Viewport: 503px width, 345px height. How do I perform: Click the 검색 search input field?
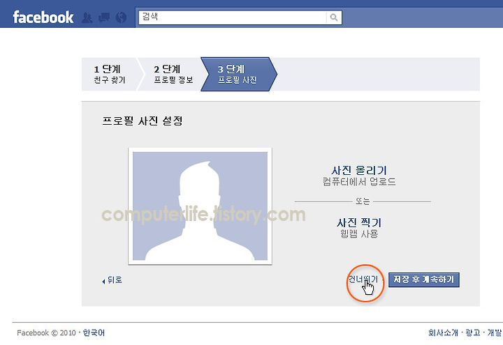pos(233,17)
